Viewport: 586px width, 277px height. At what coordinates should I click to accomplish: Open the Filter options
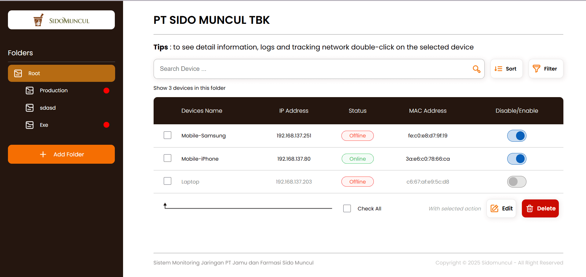coord(546,69)
